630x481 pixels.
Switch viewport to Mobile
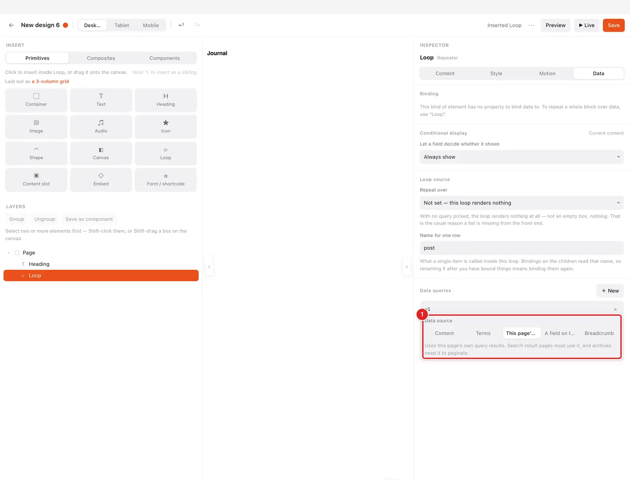click(151, 25)
